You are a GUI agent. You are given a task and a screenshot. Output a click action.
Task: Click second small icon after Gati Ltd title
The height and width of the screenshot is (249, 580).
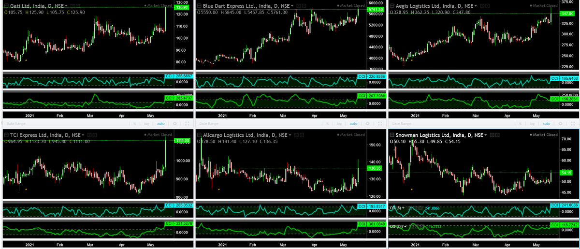[78, 6]
